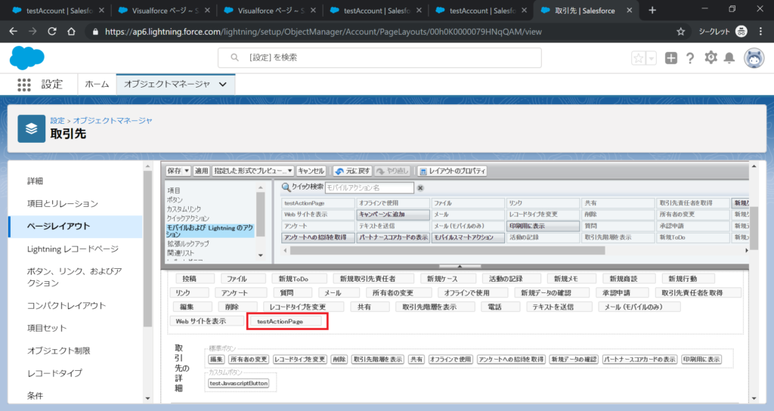
Task: Click the quick find モバイルアクション名 field
Action: pos(369,187)
